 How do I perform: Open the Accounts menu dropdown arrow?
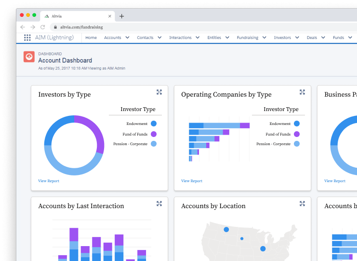pos(127,37)
